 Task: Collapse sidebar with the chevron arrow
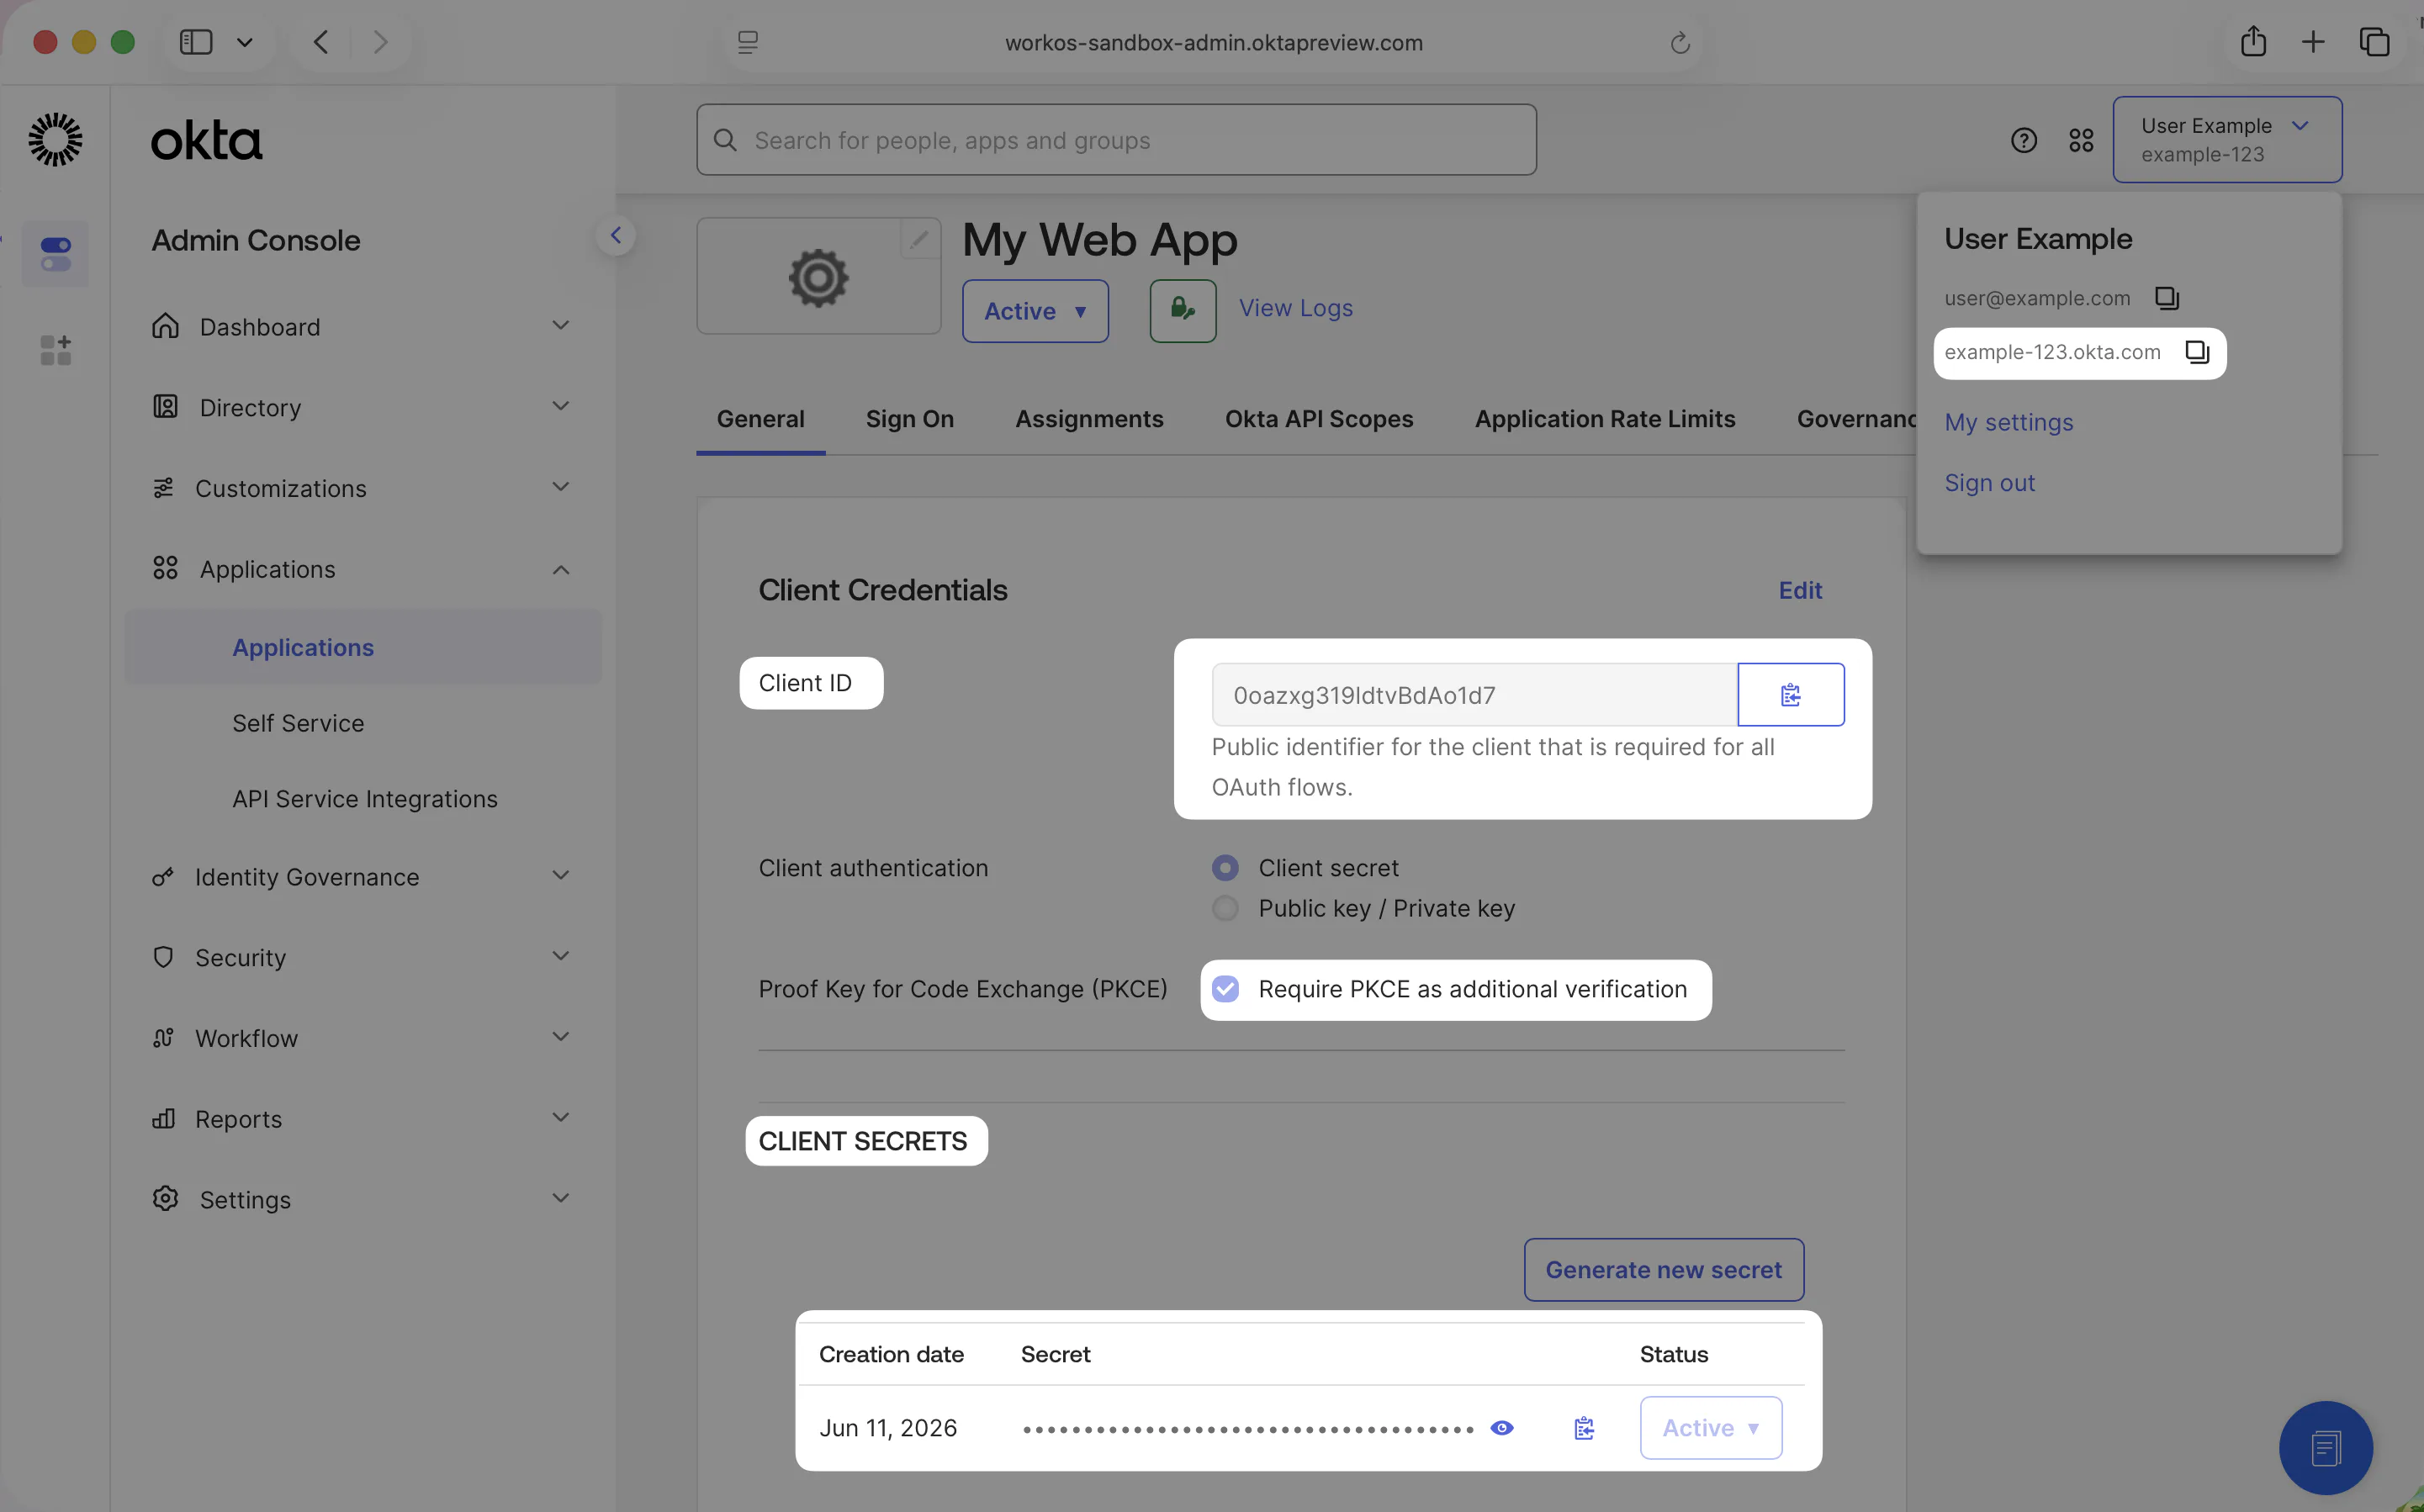(x=616, y=236)
